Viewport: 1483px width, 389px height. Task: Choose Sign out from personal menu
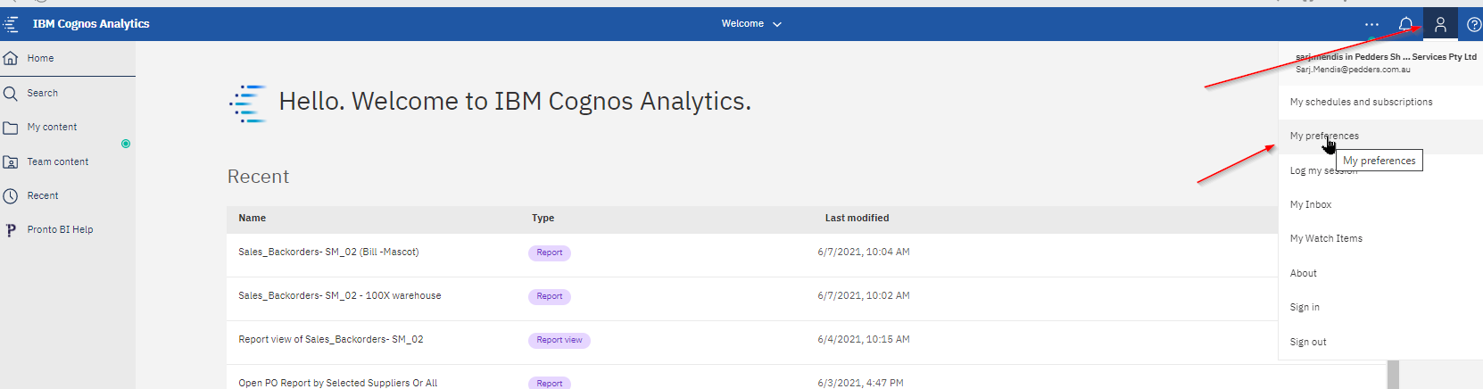click(x=1380, y=342)
